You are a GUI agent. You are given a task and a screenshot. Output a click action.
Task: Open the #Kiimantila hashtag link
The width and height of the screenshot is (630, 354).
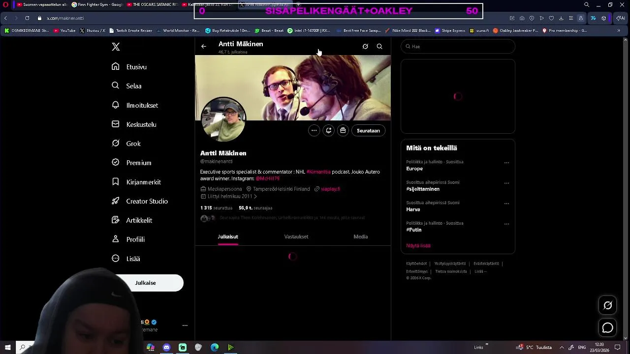(x=318, y=172)
